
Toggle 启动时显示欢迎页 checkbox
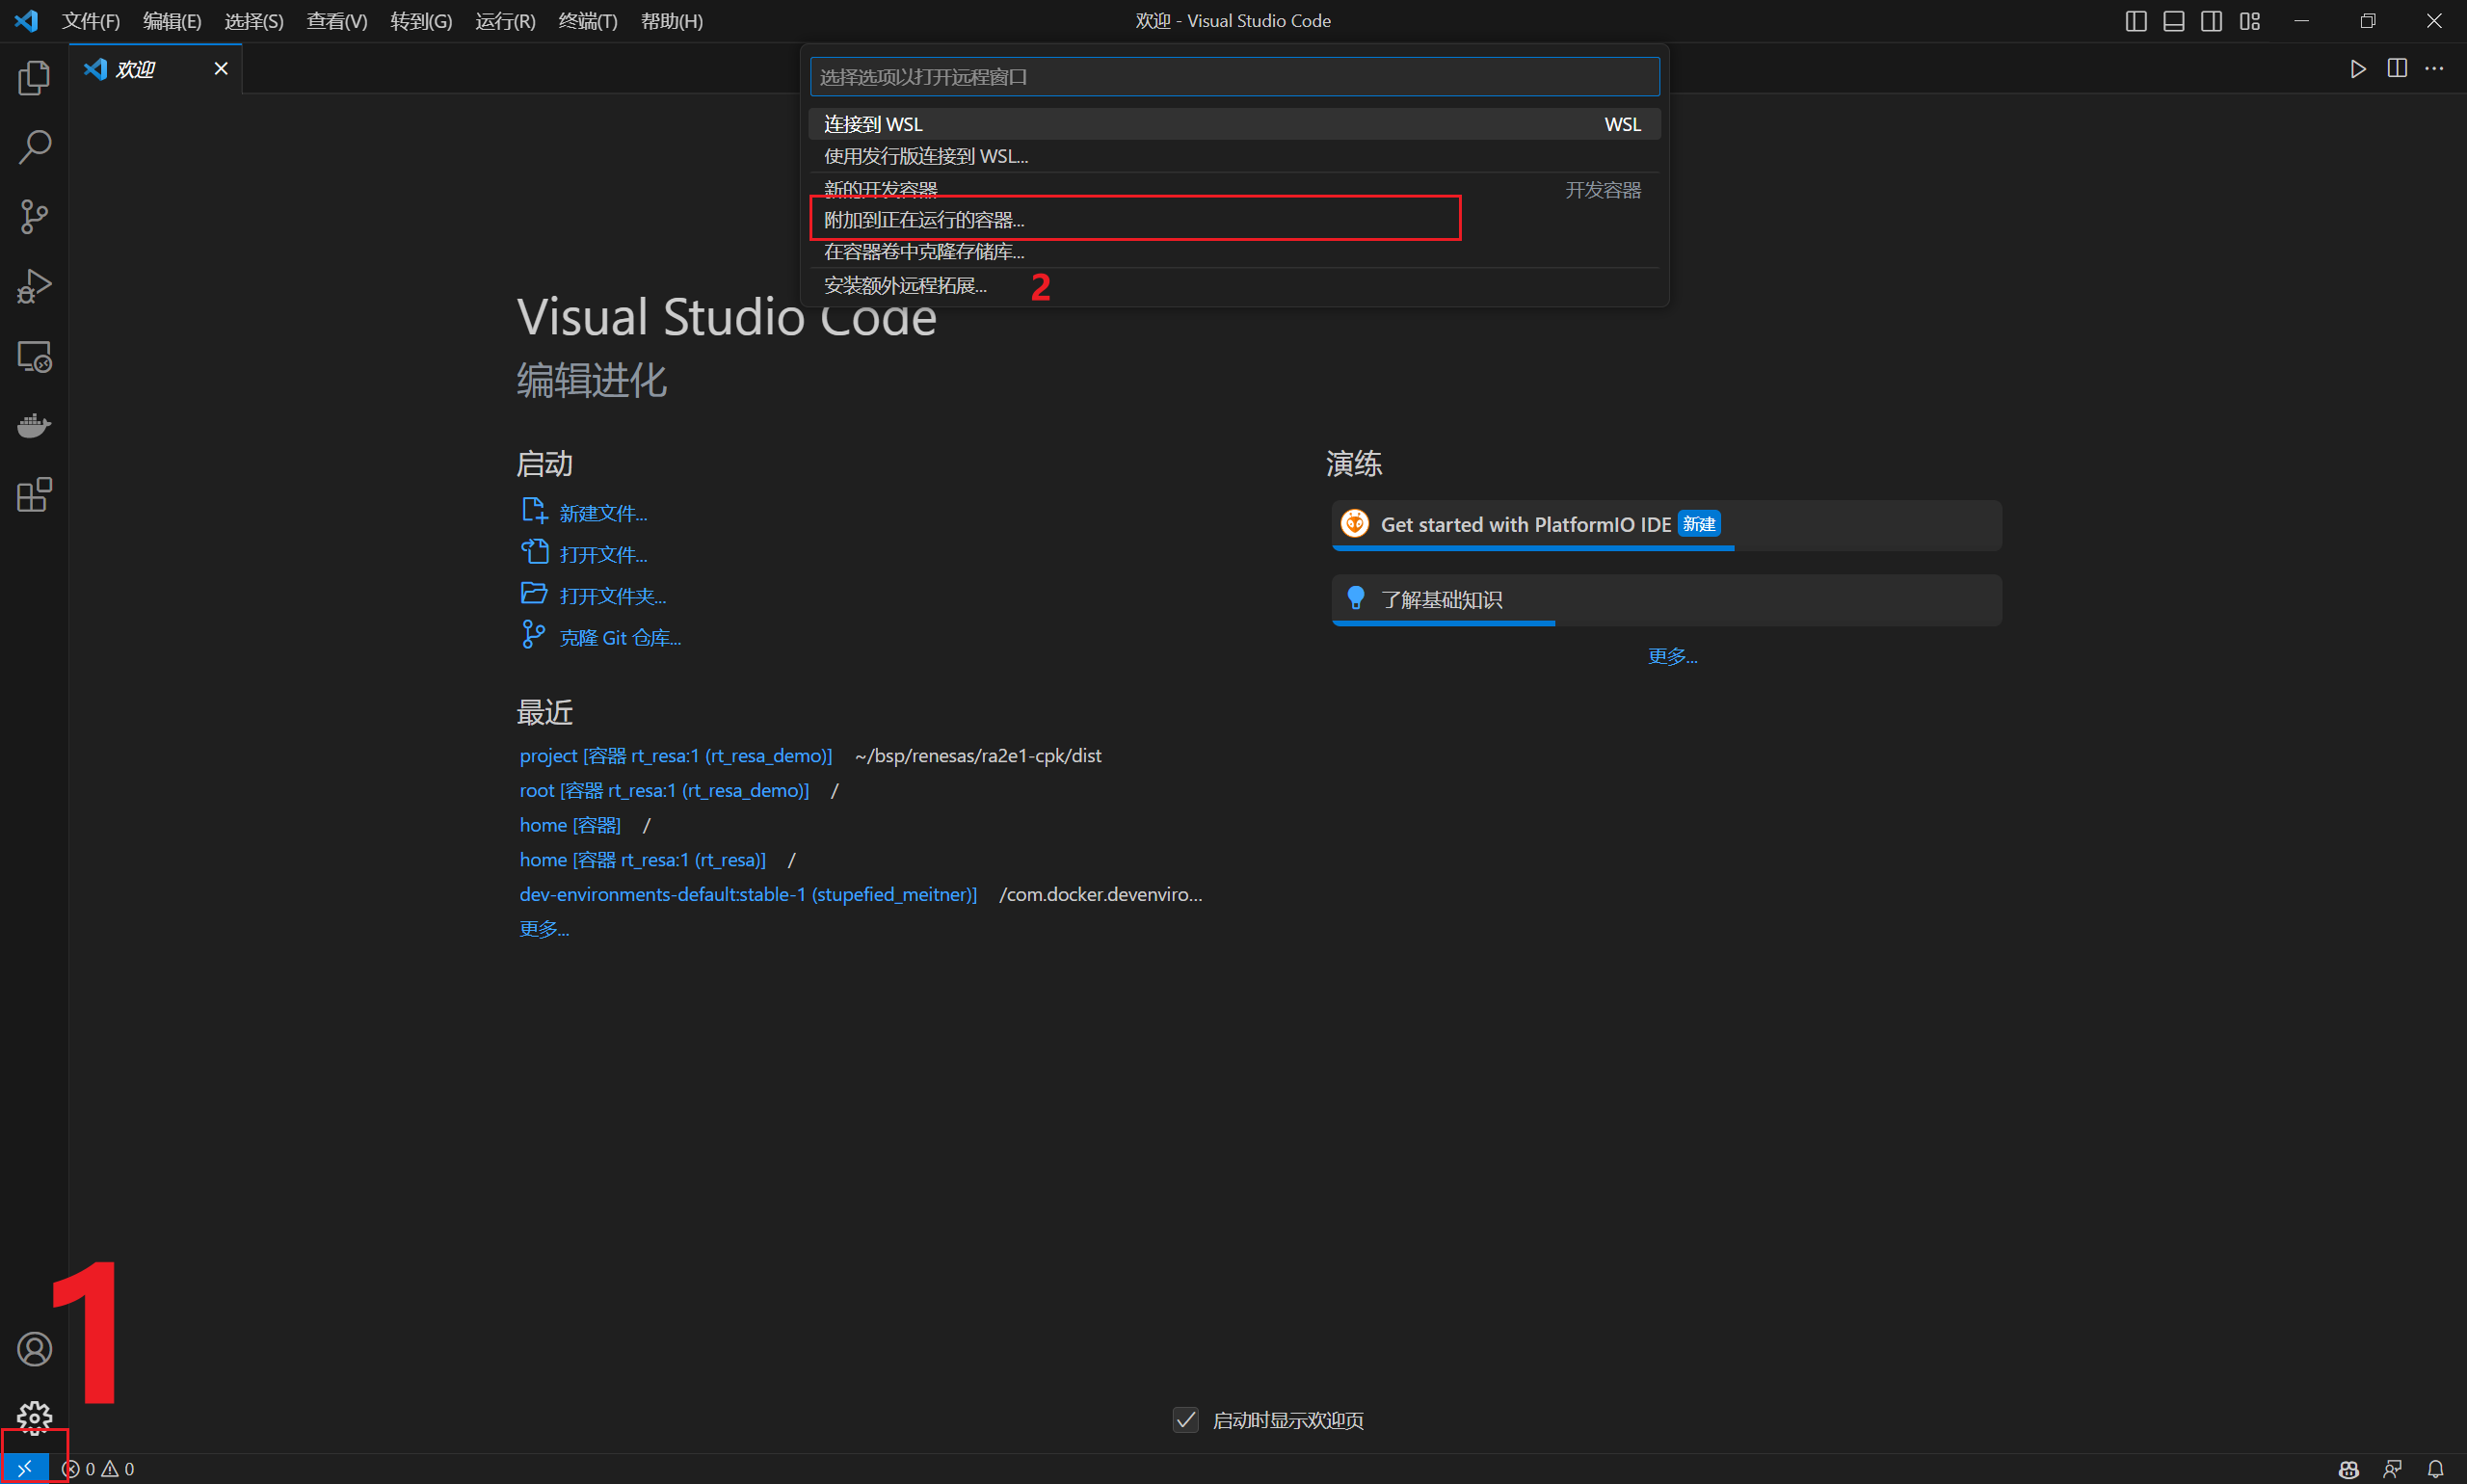click(x=1186, y=1420)
